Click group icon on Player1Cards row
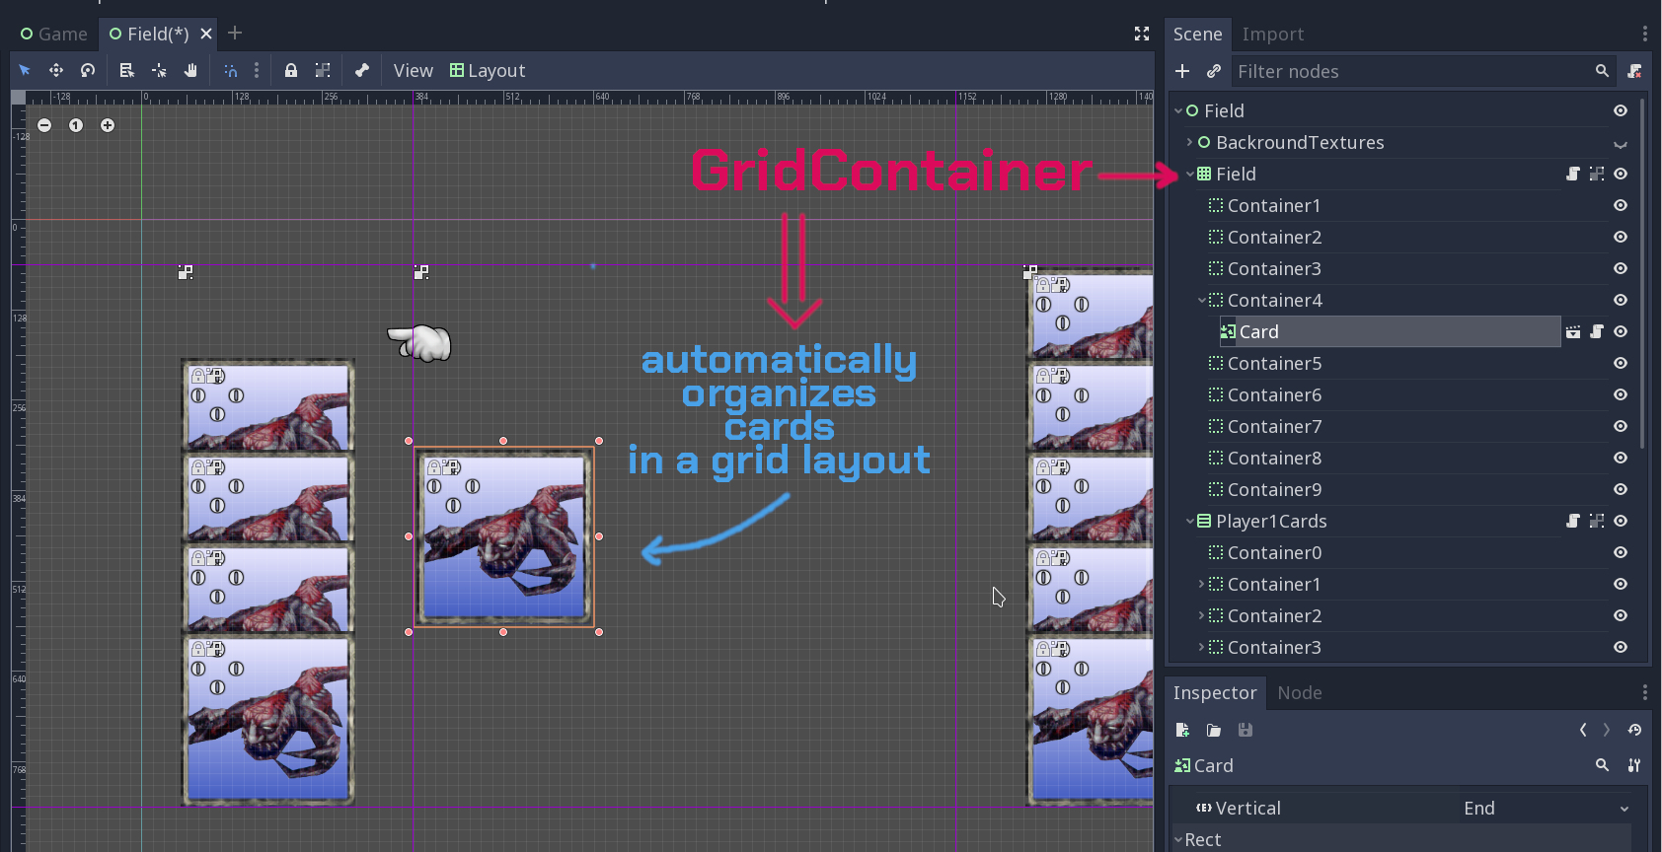The image size is (1662, 852). [1597, 522]
